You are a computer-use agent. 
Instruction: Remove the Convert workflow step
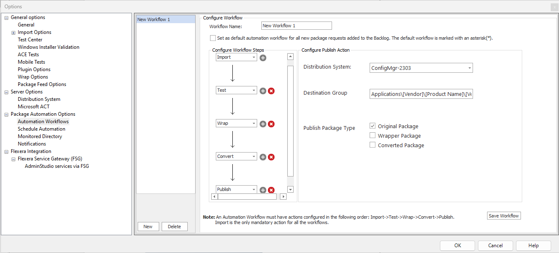(x=271, y=157)
